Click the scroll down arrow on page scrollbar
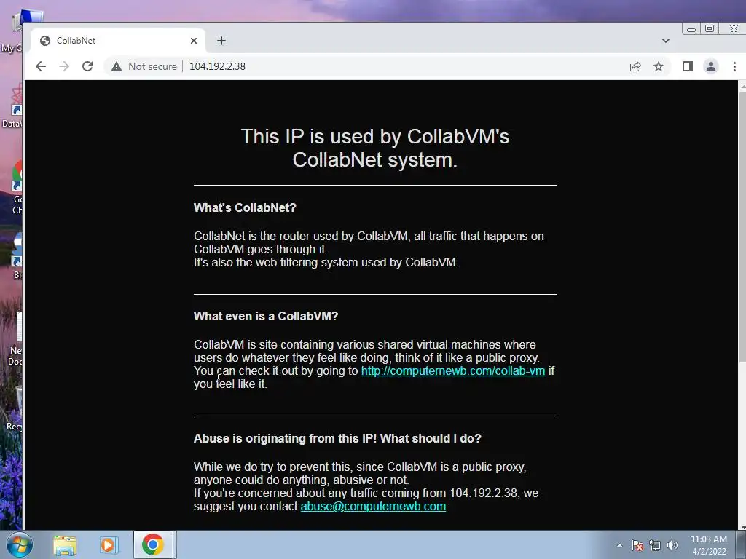Screen dimensions: 746x559 742,526
